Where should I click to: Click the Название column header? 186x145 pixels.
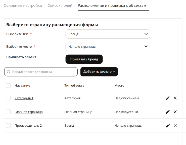pos(22,86)
